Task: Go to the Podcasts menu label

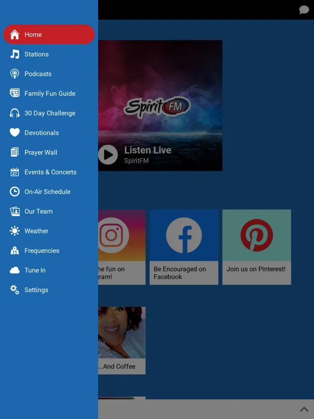Action: point(38,74)
